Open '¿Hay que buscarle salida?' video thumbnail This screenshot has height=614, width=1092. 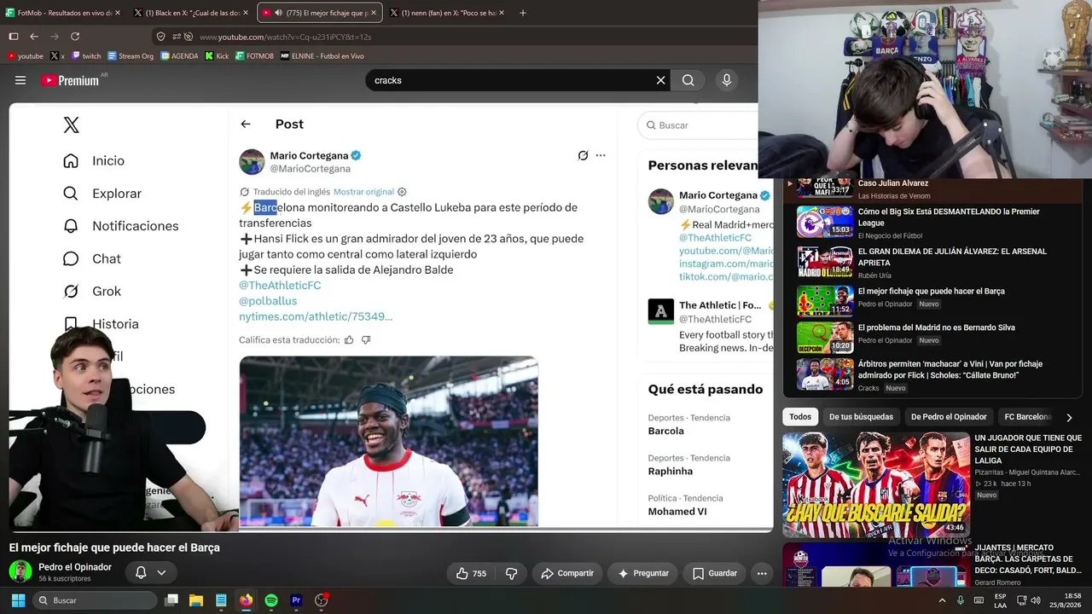pyautogui.click(x=876, y=484)
